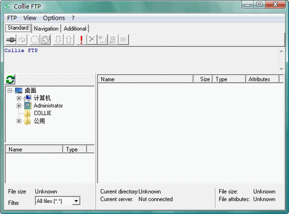Open the Options menu
The image size is (289, 214).
(x=54, y=18)
